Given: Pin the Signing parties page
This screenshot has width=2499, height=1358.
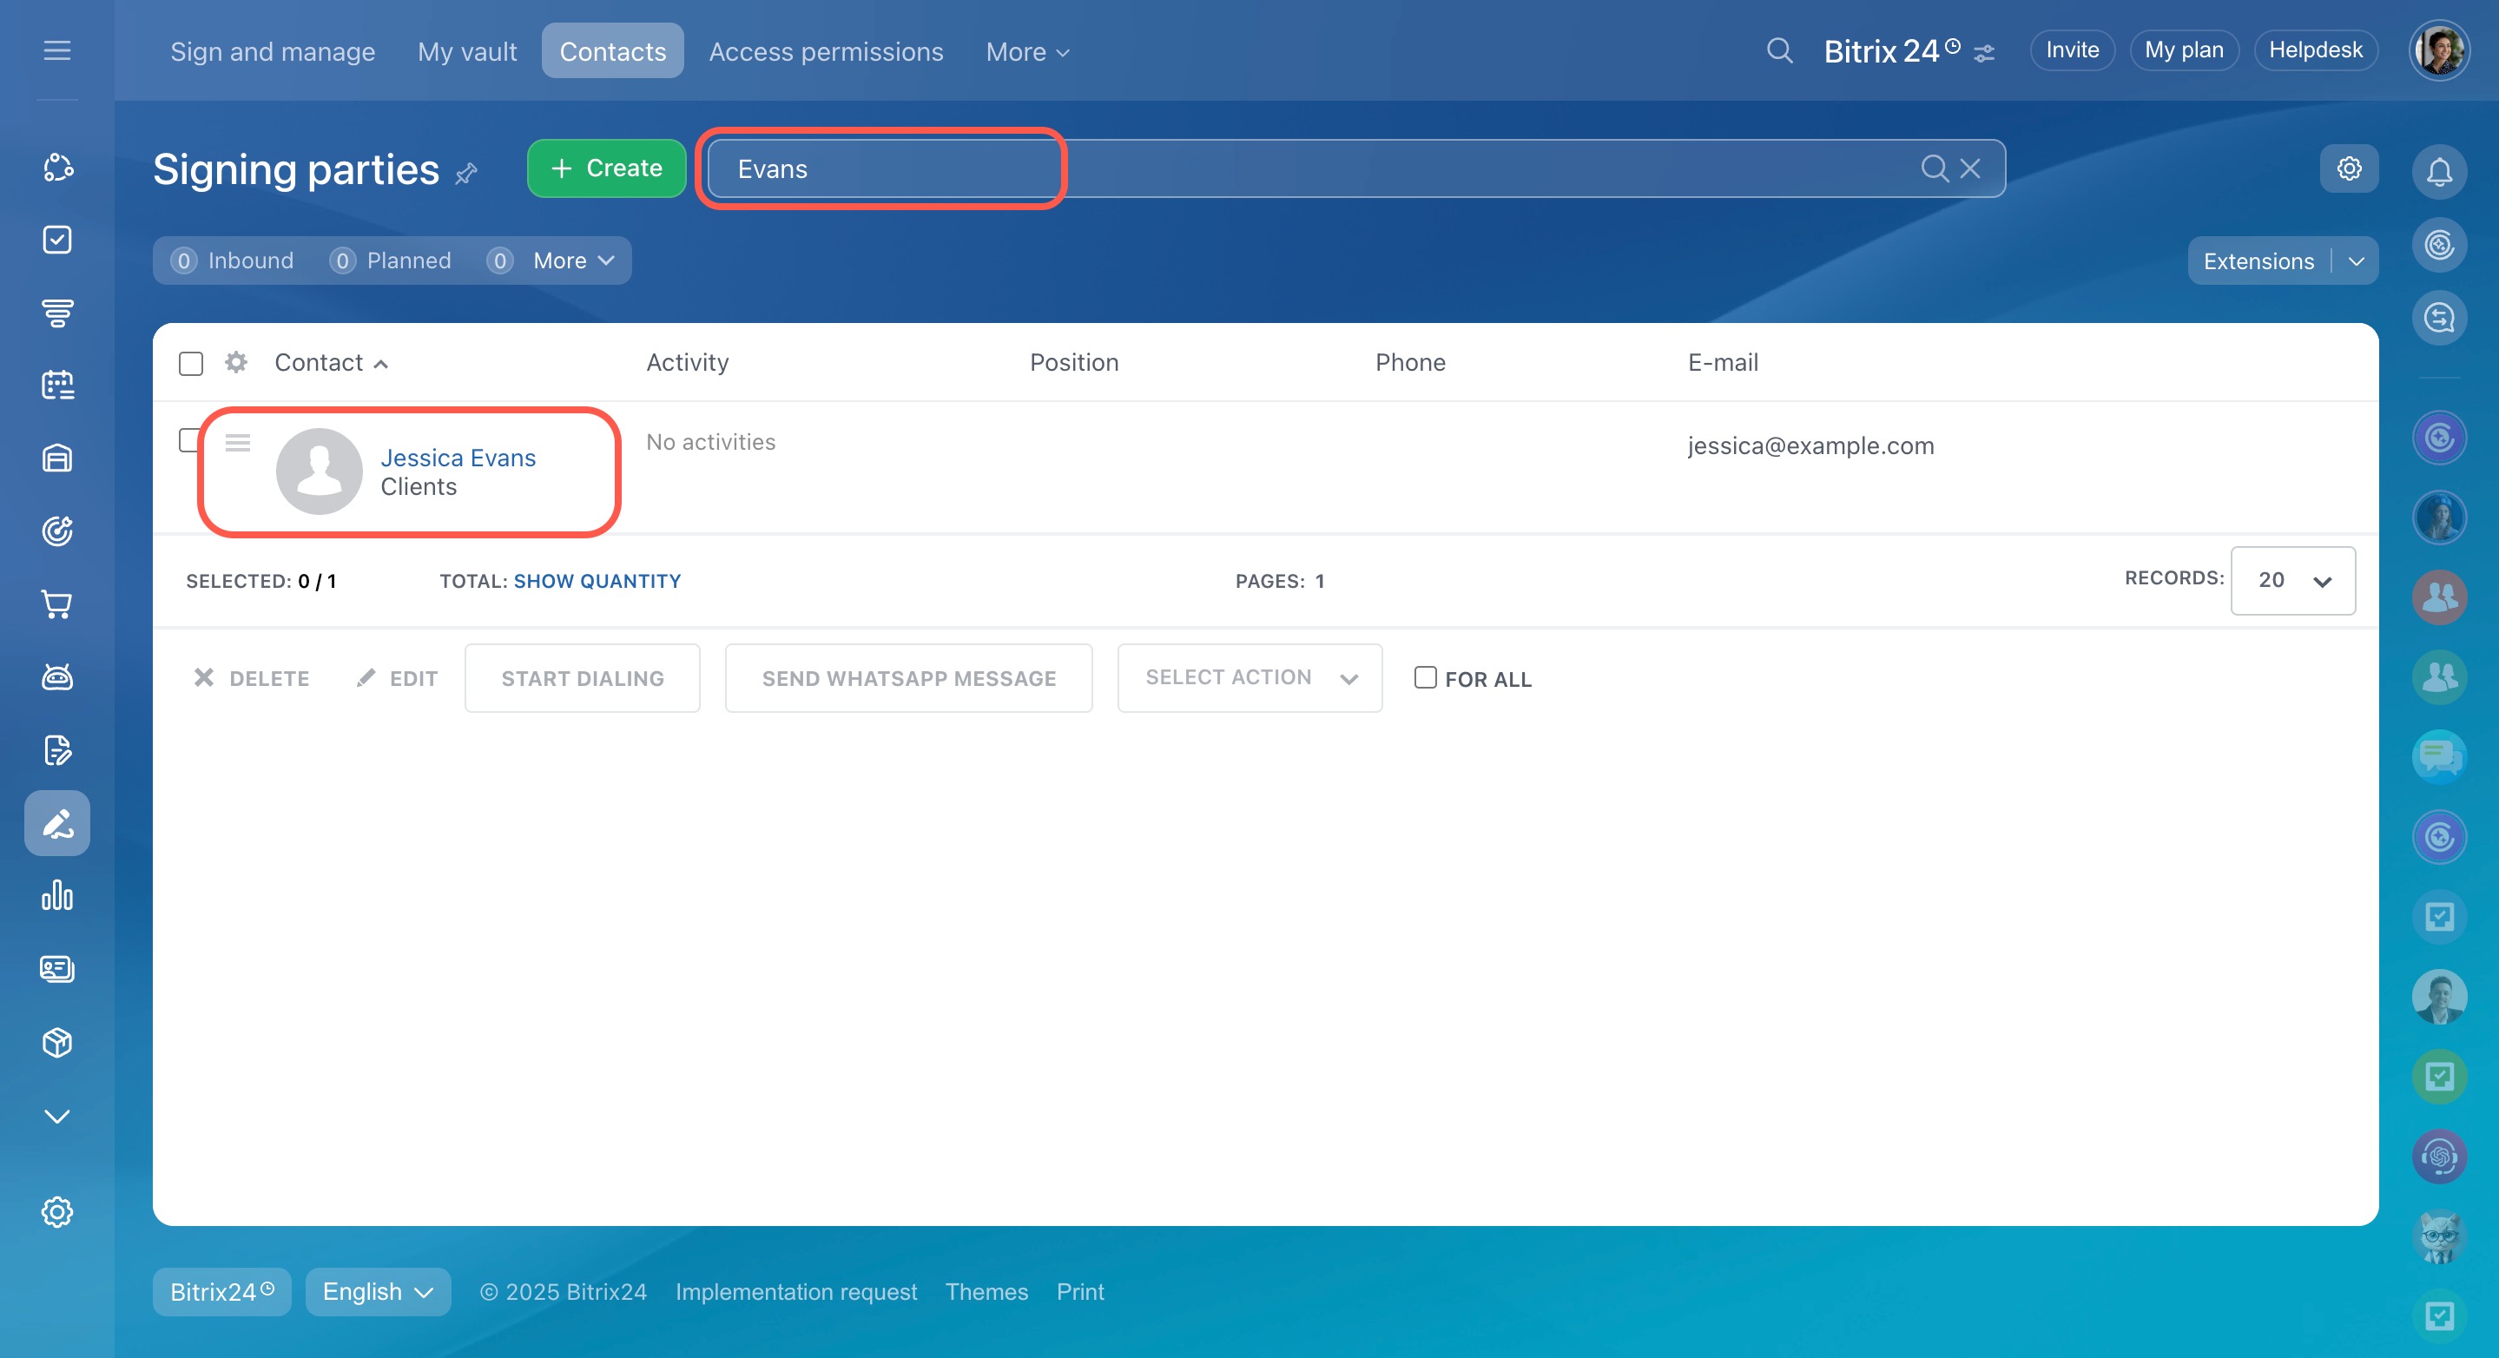Looking at the screenshot, I should tap(466, 173).
